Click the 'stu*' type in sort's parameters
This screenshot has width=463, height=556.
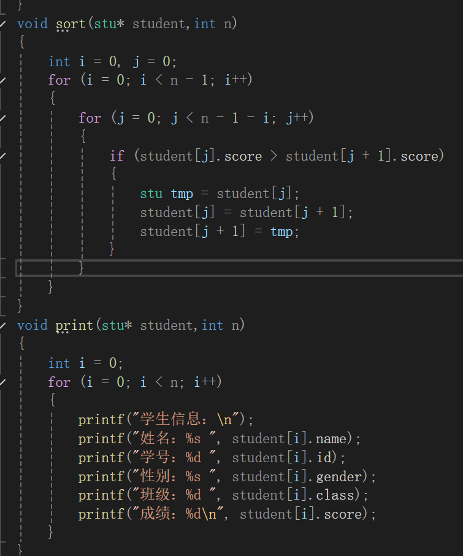[x=109, y=24]
